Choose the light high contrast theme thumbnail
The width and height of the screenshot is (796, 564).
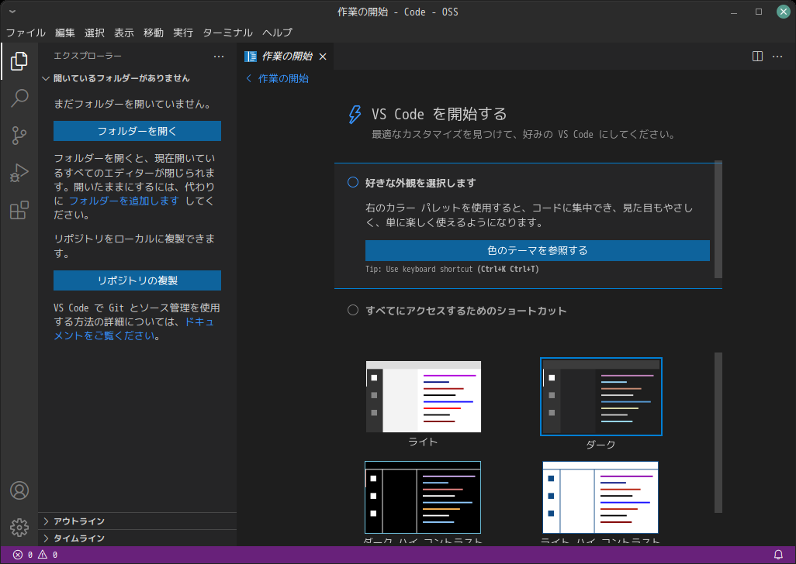point(600,497)
